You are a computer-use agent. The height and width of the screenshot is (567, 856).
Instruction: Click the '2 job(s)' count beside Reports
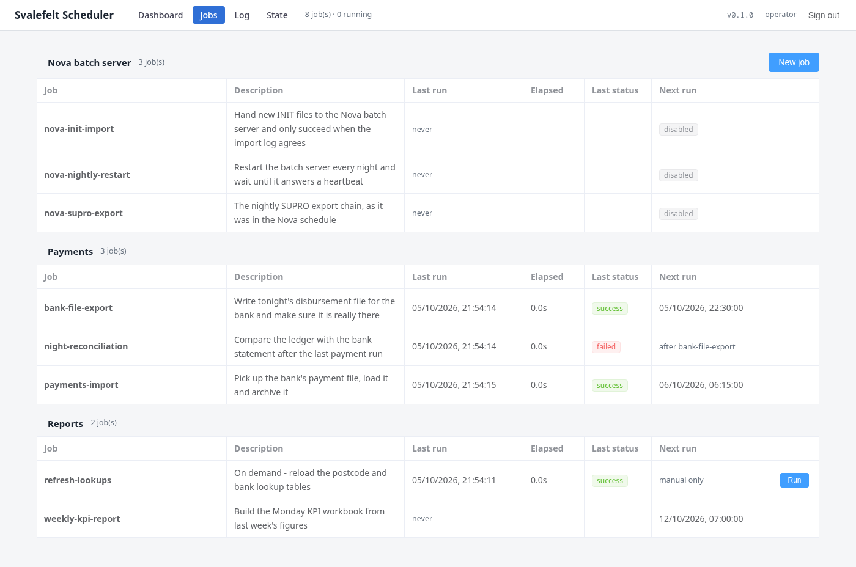coord(103,423)
